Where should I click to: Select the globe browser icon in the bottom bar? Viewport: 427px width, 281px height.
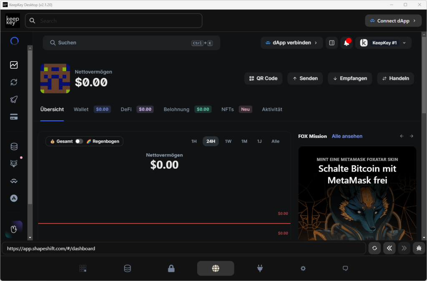(216, 269)
